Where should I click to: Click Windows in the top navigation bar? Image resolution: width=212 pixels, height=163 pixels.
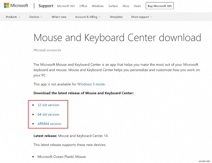98,6
